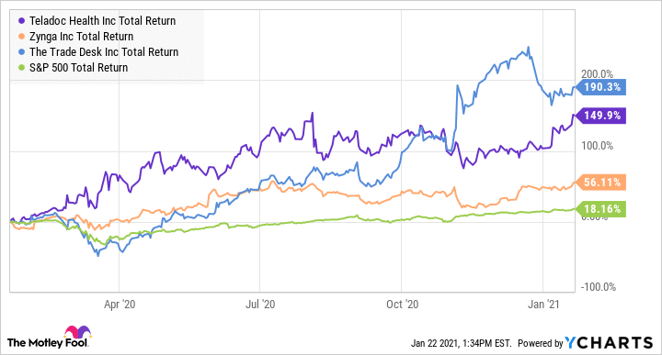Image resolution: width=662 pixels, height=355 pixels.
Task: Click the 200.0% y-axis label
Action: 597,74
